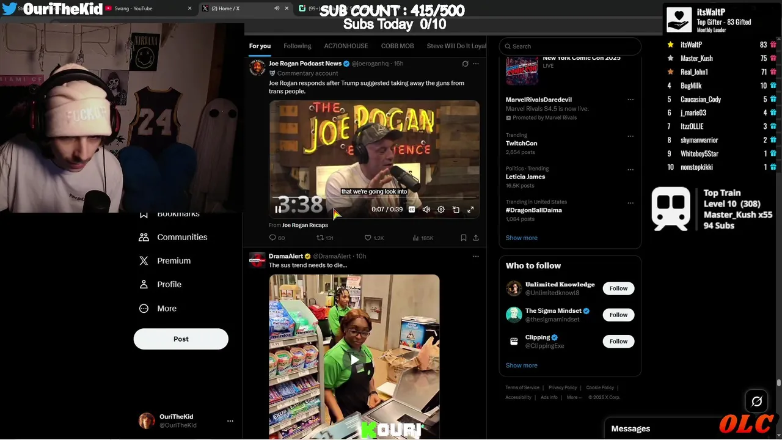Share the Joe Rogan Podcast News post

pyautogui.click(x=476, y=238)
